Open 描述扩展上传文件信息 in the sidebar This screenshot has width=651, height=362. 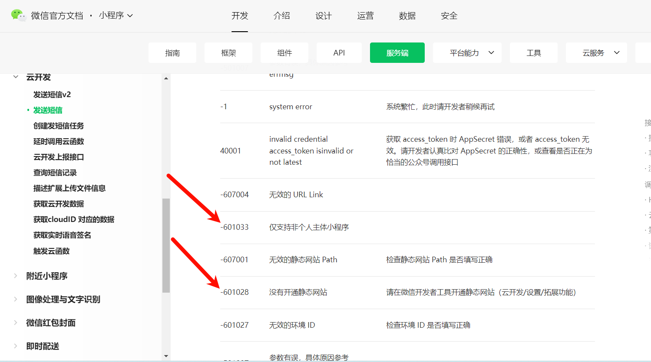pyautogui.click(x=69, y=188)
